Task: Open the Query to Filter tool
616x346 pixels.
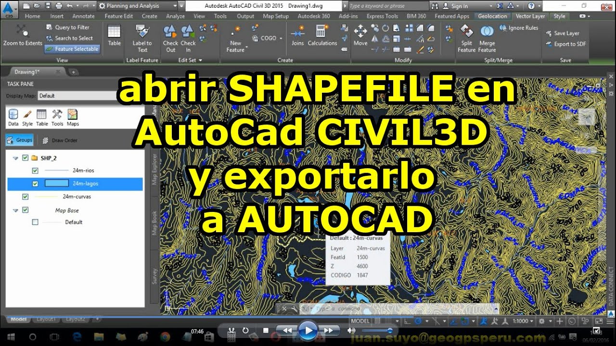Action: click(x=68, y=27)
